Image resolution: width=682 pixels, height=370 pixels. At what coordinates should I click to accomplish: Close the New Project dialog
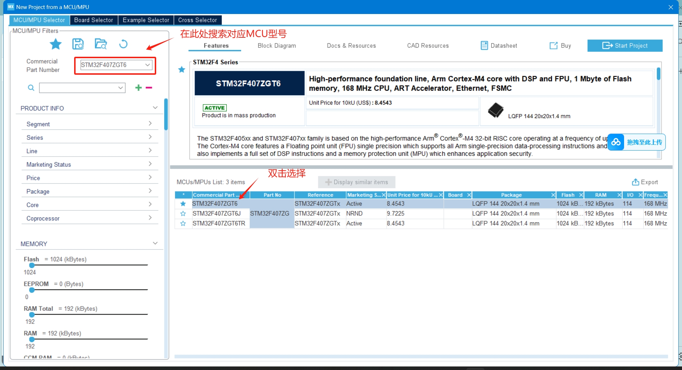tap(670, 7)
